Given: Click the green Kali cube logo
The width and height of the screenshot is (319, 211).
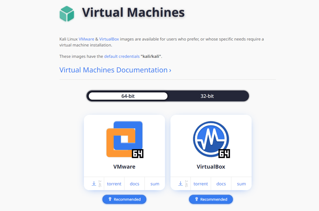Looking at the screenshot, I should [67, 14].
